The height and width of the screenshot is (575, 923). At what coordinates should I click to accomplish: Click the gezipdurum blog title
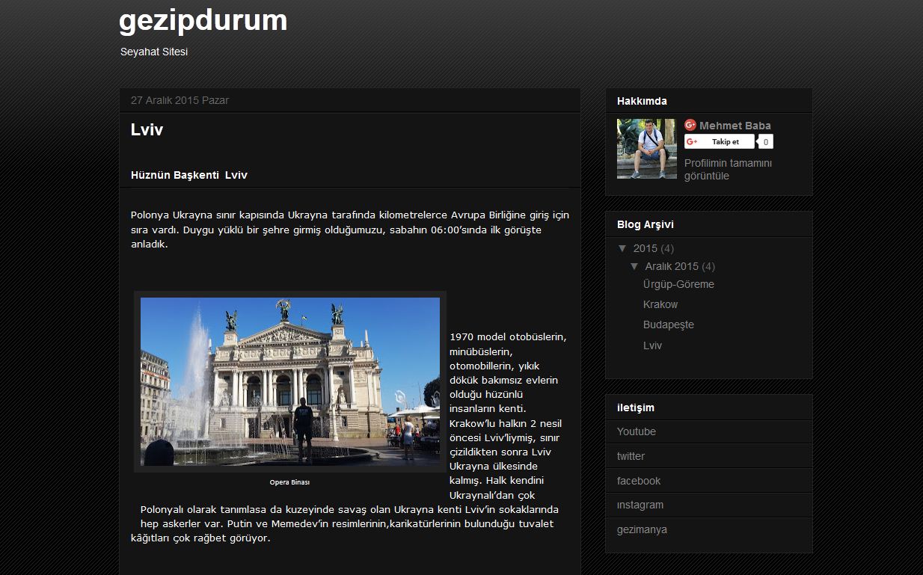coord(203,20)
